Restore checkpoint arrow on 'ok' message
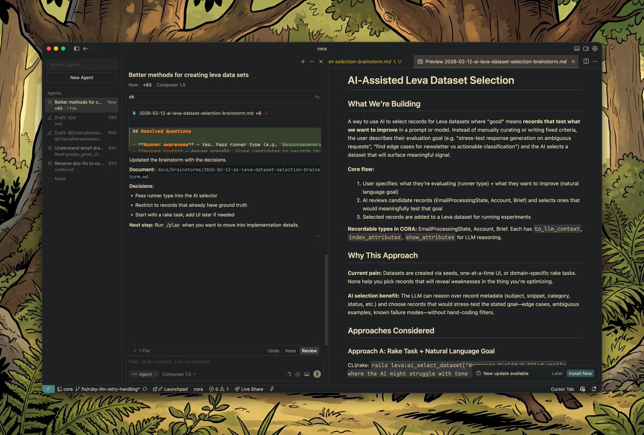This screenshot has width=644, height=435. 317,97
